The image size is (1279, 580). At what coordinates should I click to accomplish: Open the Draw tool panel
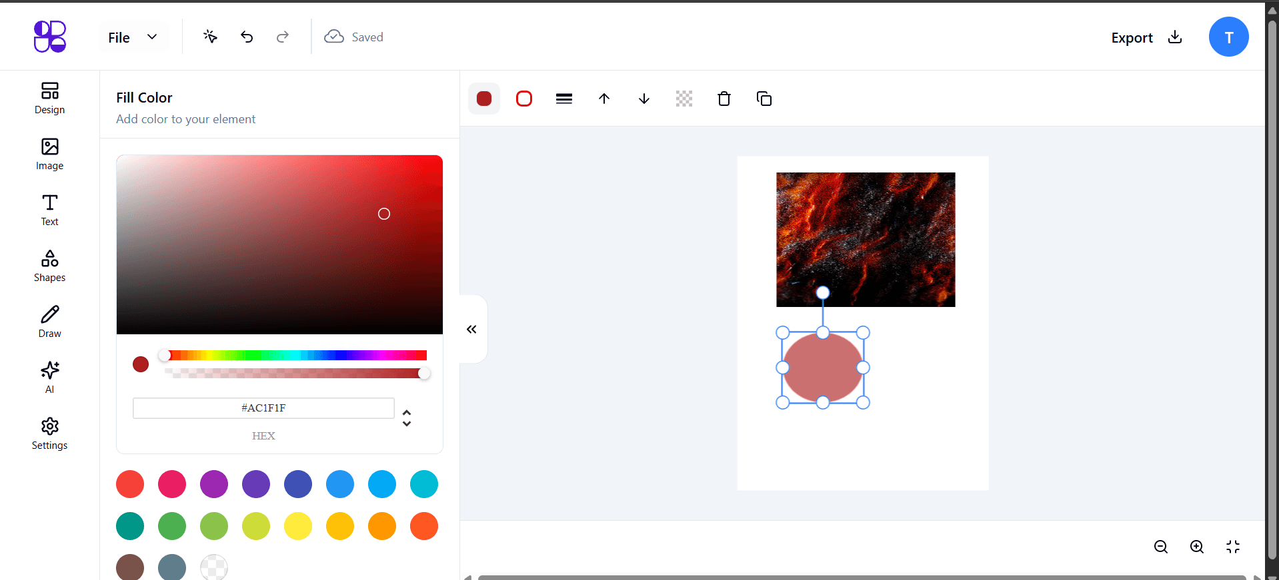pyautogui.click(x=50, y=322)
